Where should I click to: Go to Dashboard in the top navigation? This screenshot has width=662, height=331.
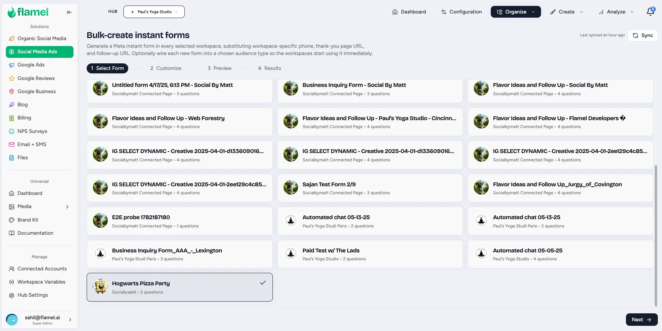[409, 12]
